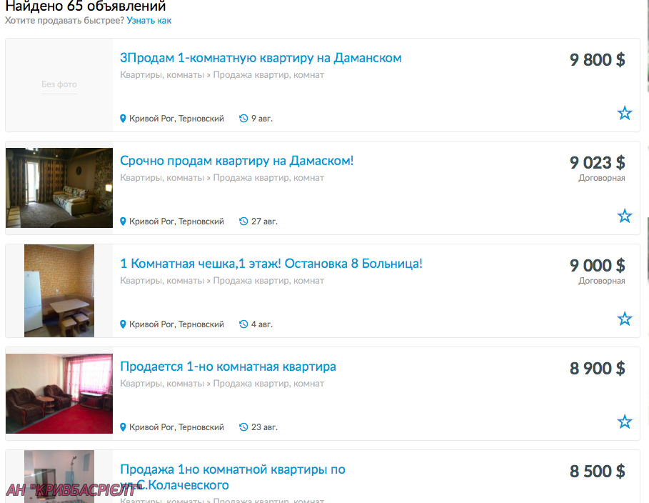Open the Узнать как link
The image size is (649, 503).
pyautogui.click(x=149, y=20)
